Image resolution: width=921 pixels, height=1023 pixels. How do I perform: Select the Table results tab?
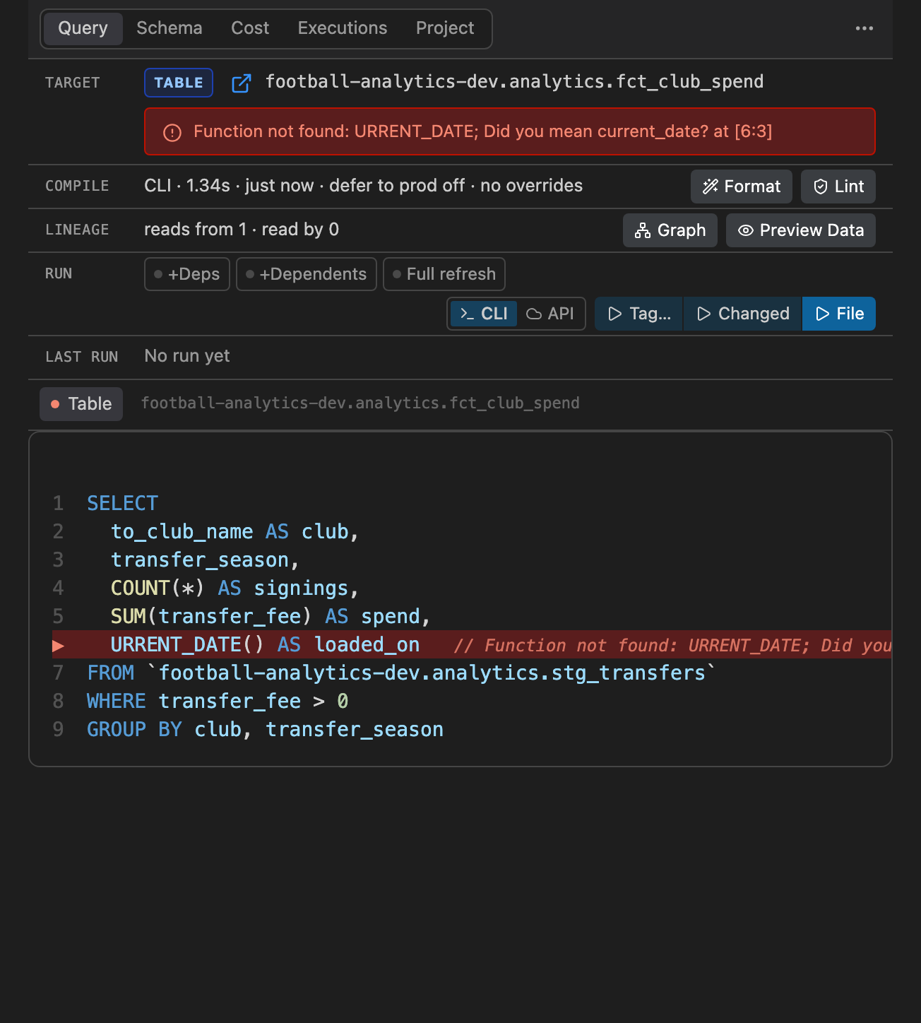pos(81,404)
